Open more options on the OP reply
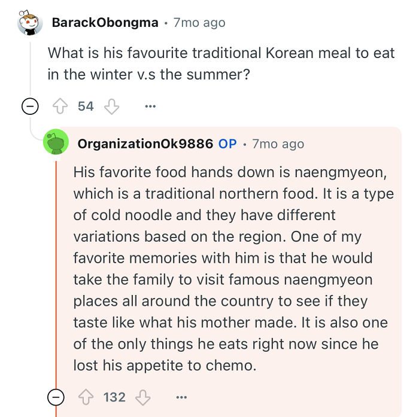 click(x=181, y=397)
